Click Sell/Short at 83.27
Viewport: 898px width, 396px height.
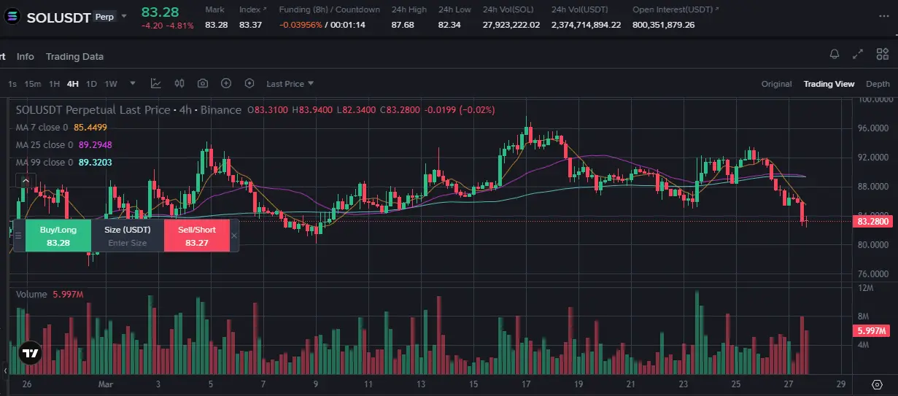tap(197, 236)
